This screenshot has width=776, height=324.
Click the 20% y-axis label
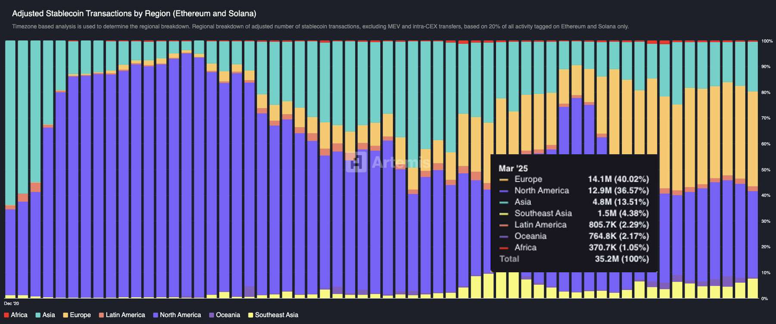click(x=766, y=247)
